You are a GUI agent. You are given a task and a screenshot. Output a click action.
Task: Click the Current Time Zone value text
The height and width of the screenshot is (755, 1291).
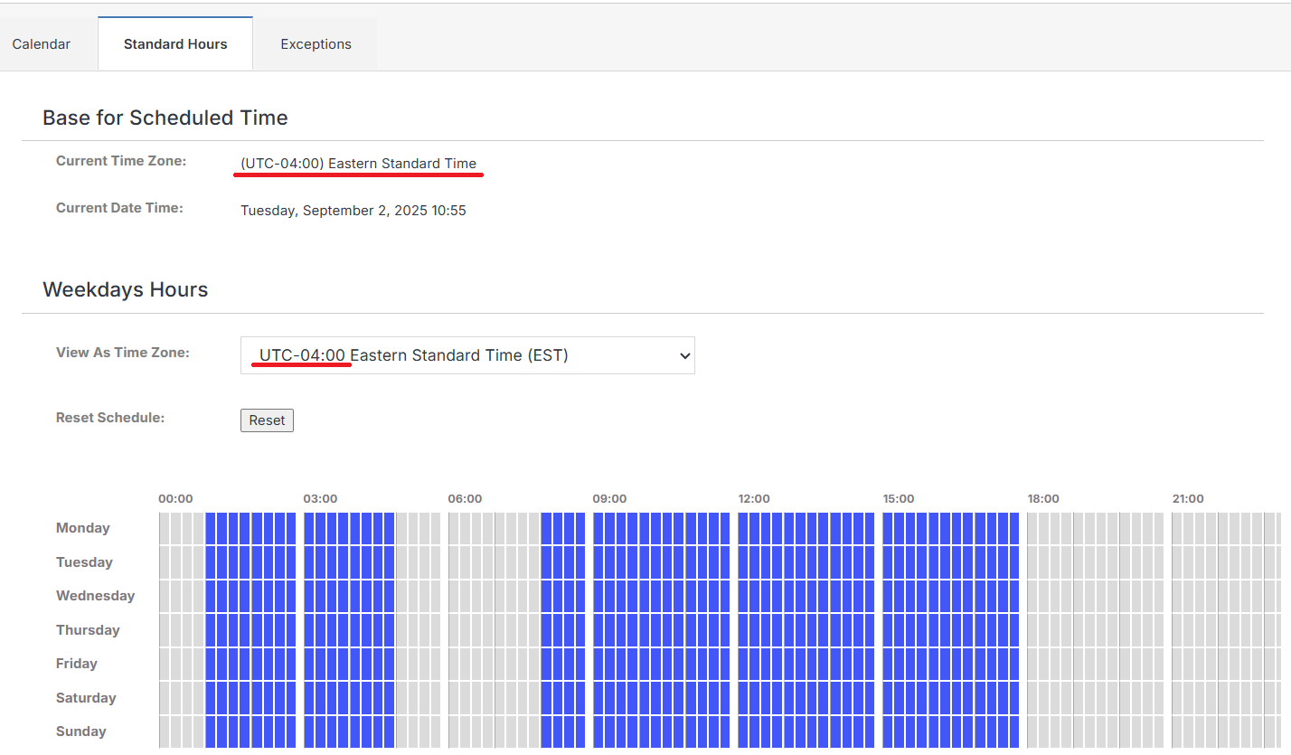pyautogui.click(x=358, y=164)
